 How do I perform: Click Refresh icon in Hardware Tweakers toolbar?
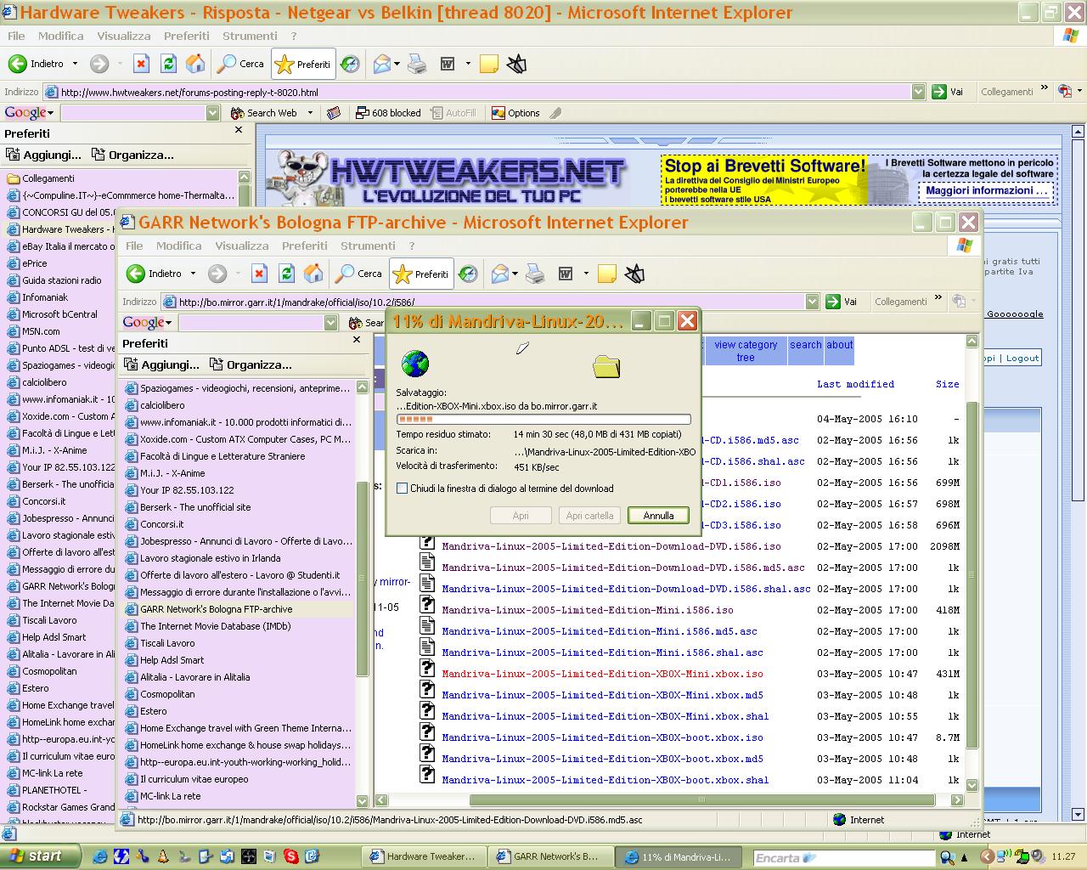168,64
